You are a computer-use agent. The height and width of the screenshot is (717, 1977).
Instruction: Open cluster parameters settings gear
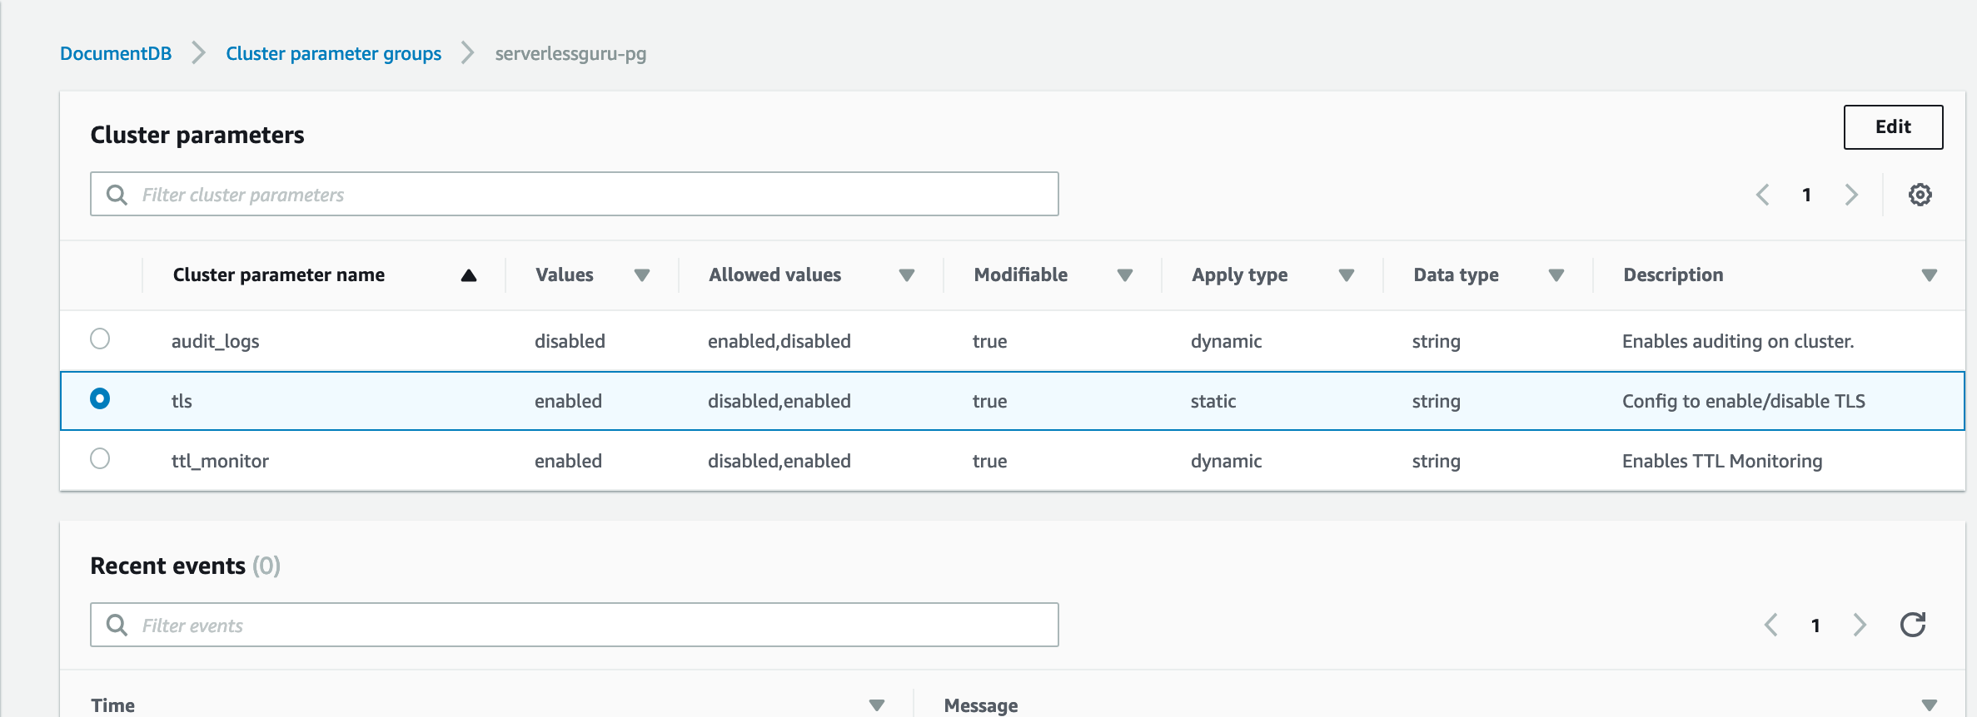(1920, 195)
